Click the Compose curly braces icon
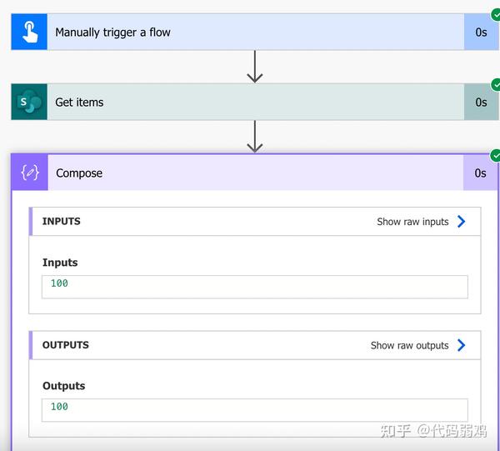The image size is (500, 451). tap(30, 173)
